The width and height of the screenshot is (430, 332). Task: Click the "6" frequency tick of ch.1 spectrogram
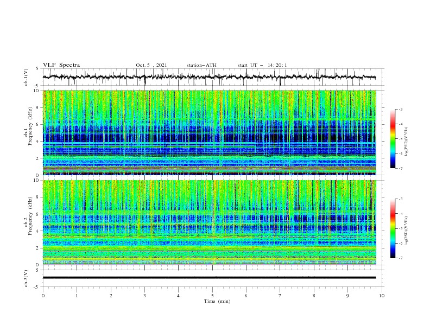coord(39,124)
